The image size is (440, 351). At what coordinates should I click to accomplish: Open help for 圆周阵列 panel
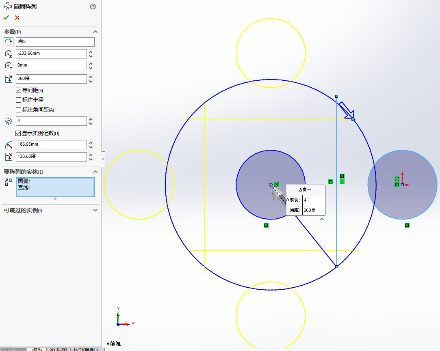(93, 6)
